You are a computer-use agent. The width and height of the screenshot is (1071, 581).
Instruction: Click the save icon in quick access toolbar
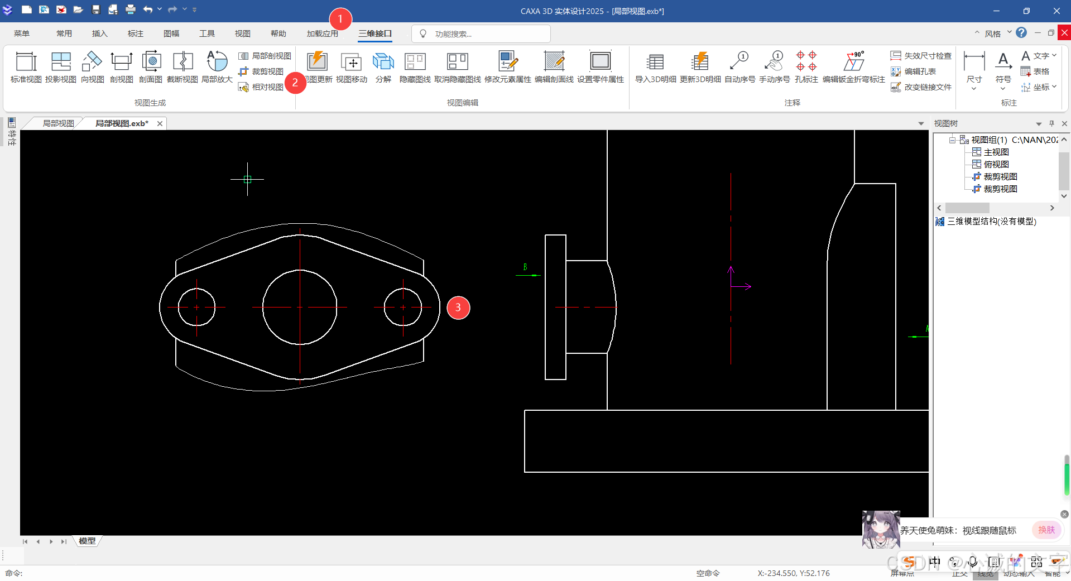click(96, 9)
